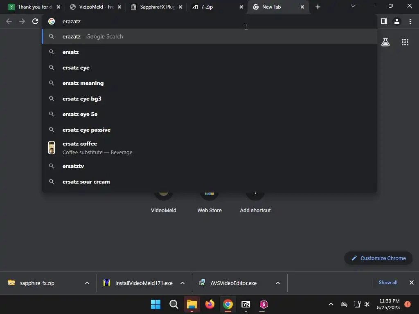
Task: Open File Explorer from the taskbar
Action: point(191,304)
